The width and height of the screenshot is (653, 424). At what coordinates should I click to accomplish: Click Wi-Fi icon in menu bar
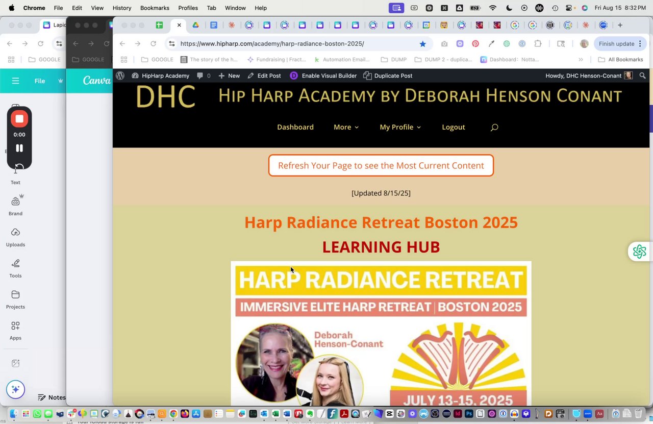click(492, 8)
